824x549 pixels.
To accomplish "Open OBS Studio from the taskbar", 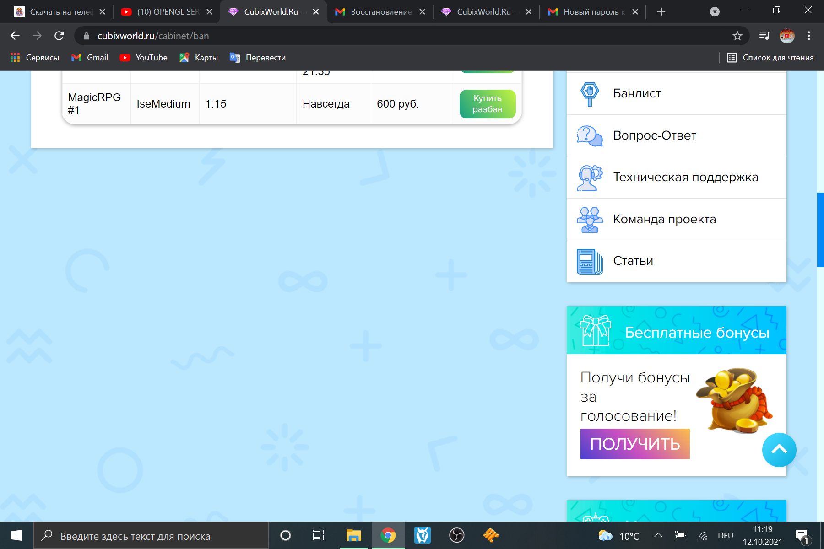I will pyautogui.click(x=456, y=535).
